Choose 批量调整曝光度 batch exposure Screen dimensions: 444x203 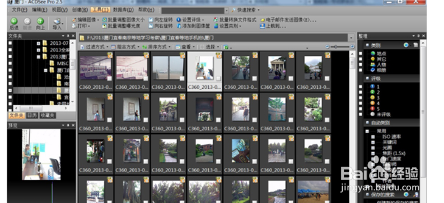(121, 26)
